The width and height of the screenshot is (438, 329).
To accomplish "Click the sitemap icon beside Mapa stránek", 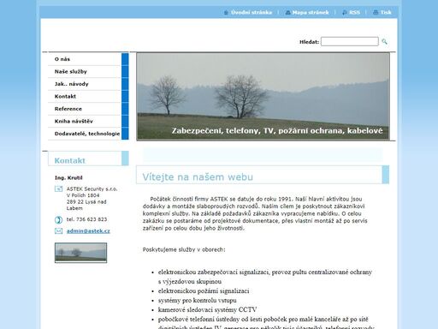I will (x=287, y=13).
